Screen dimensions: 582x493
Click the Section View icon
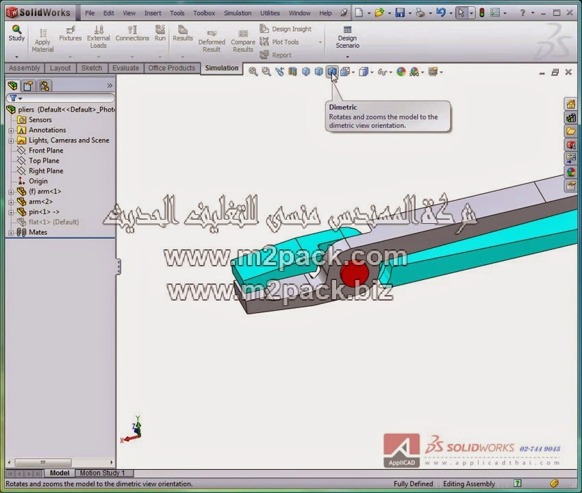(x=292, y=72)
